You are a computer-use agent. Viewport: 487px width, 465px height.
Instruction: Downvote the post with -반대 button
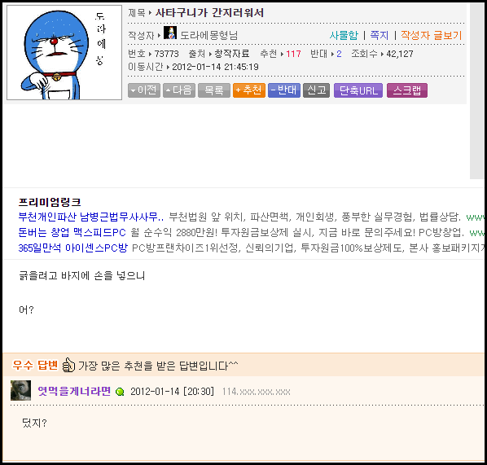(x=284, y=90)
